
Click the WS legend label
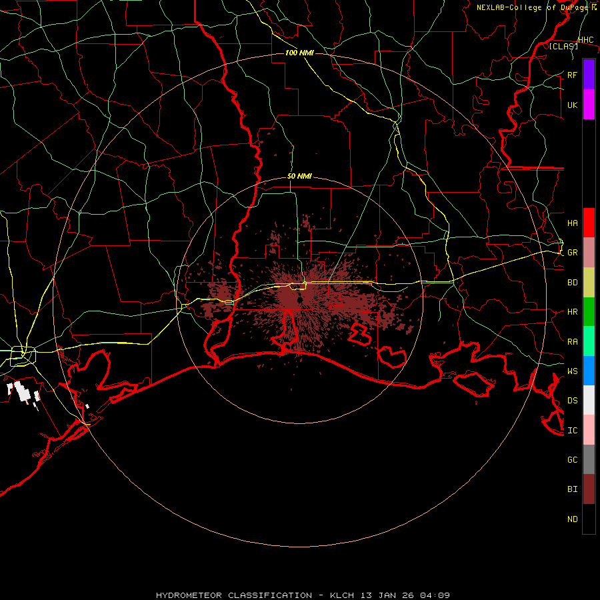pyautogui.click(x=572, y=371)
